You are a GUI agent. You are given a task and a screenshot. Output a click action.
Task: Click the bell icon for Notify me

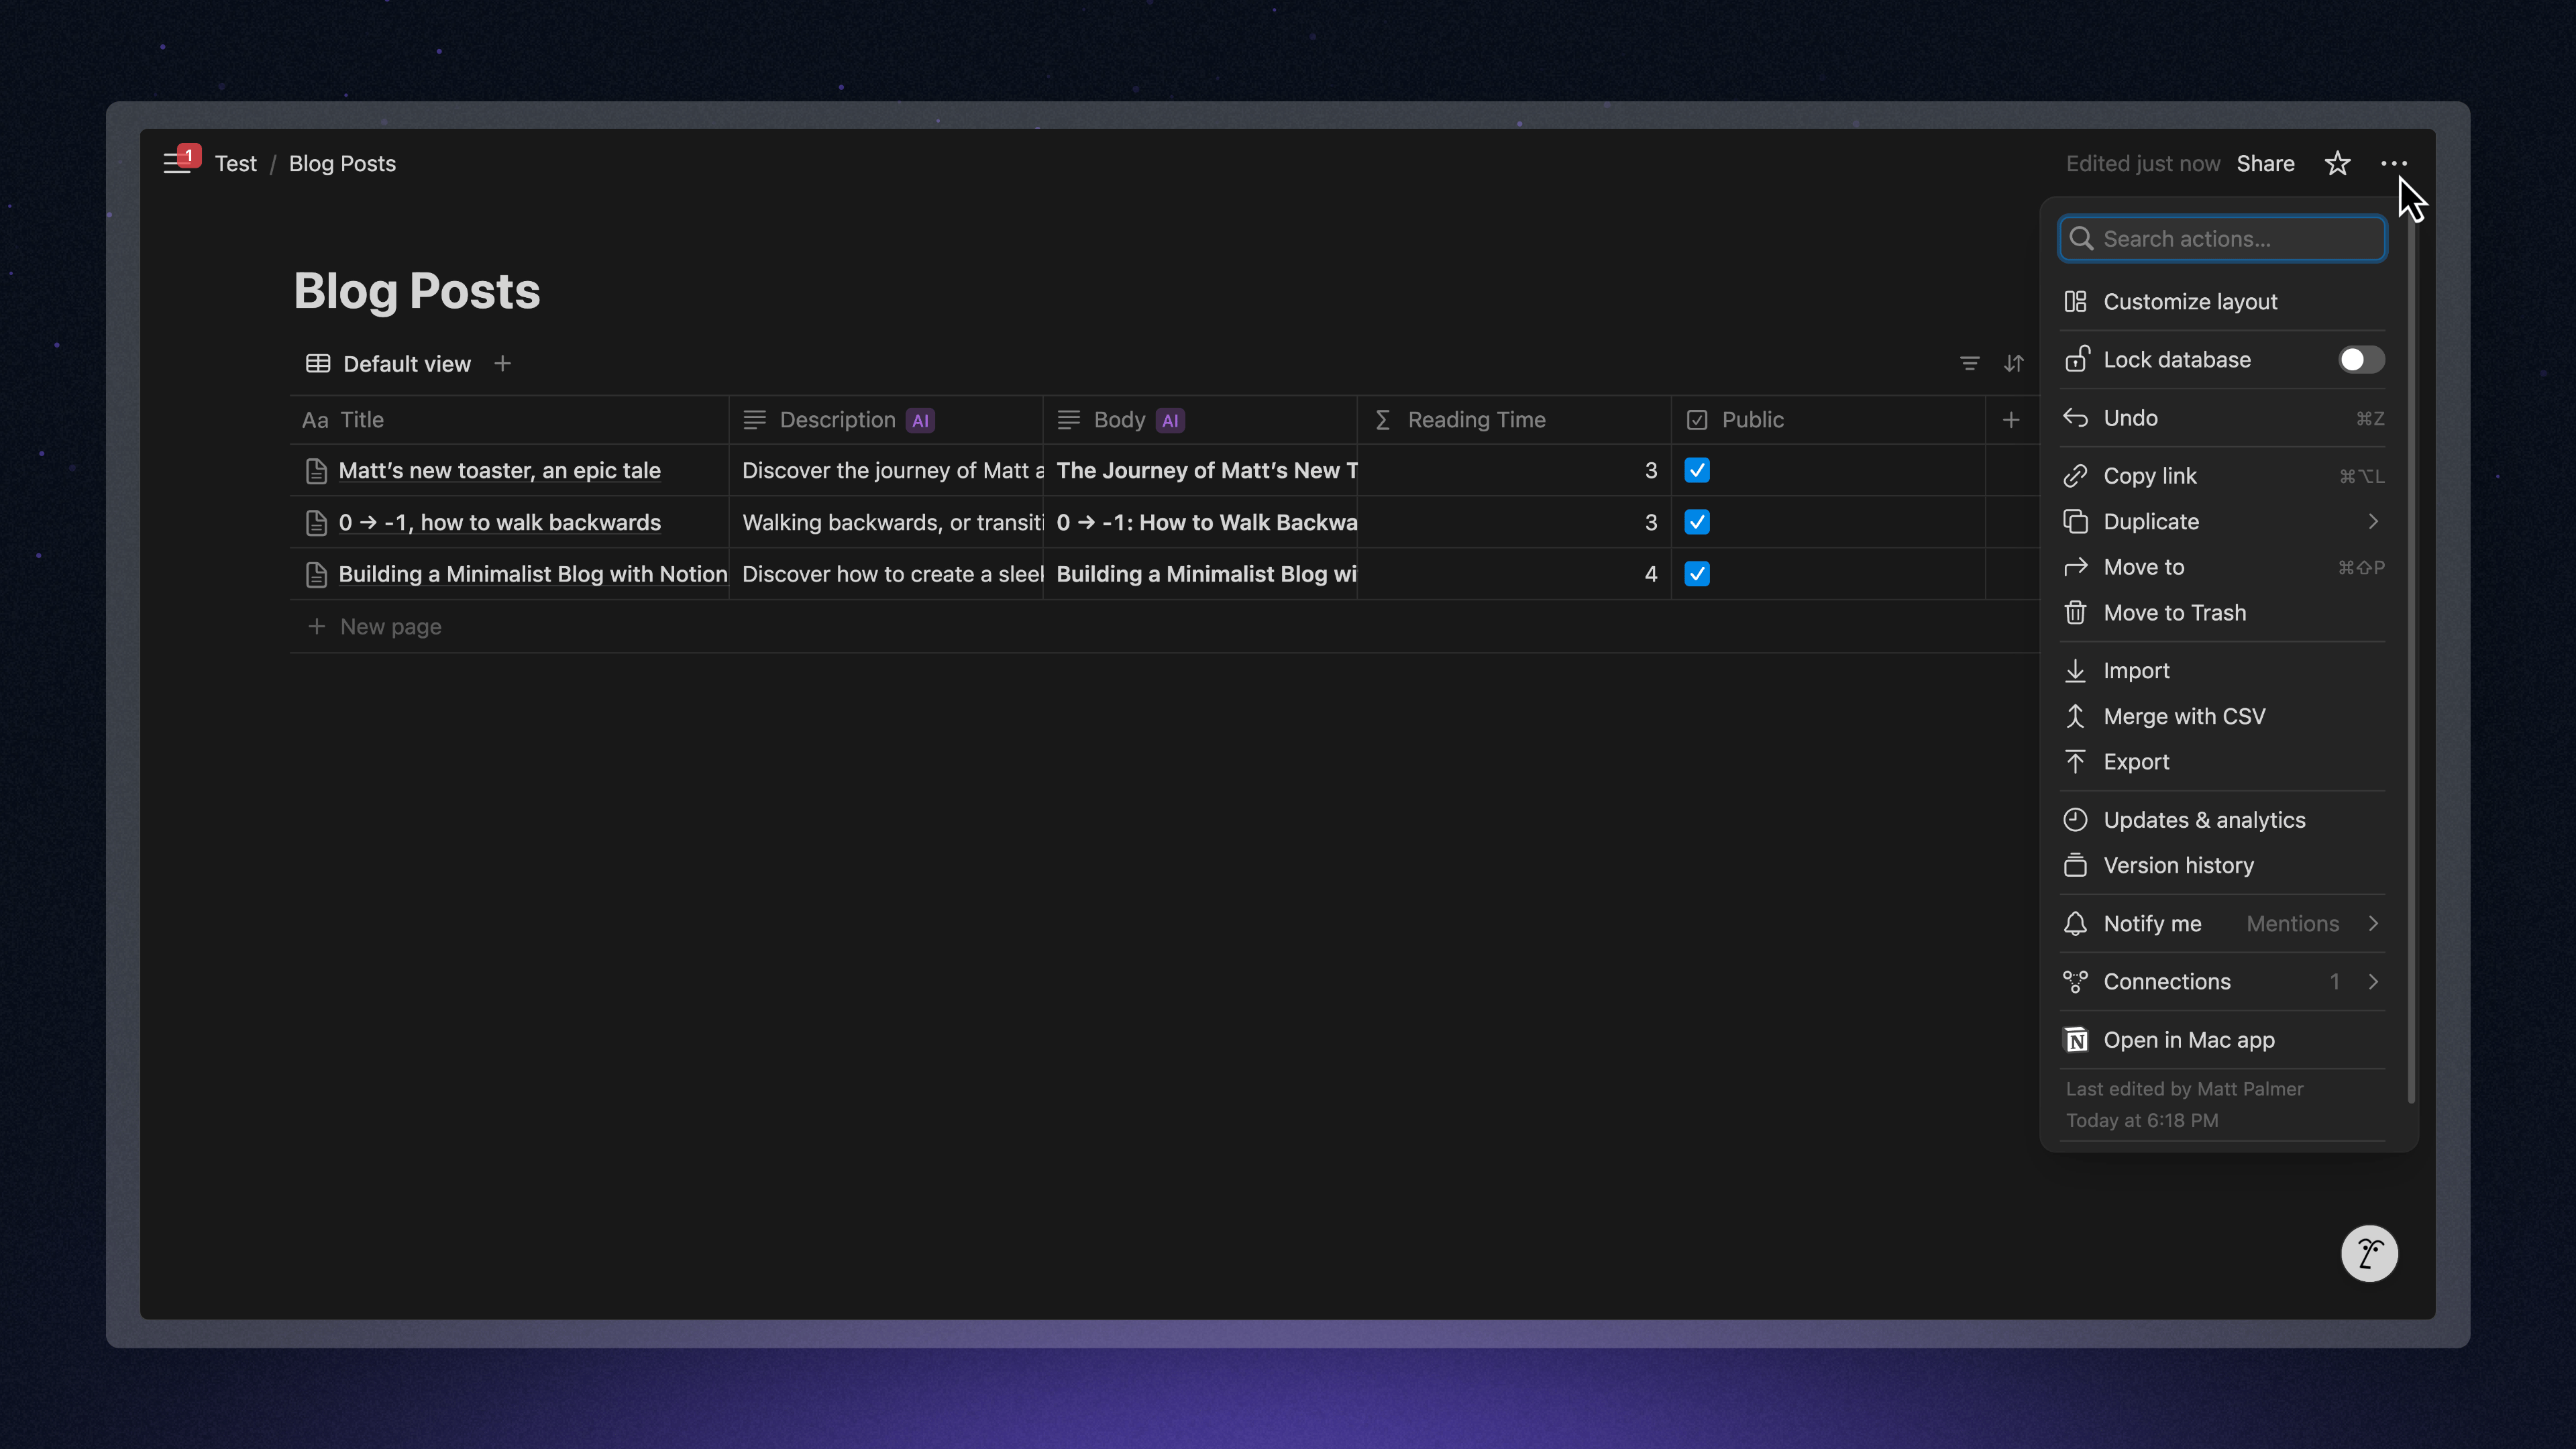(x=2075, y=923)
